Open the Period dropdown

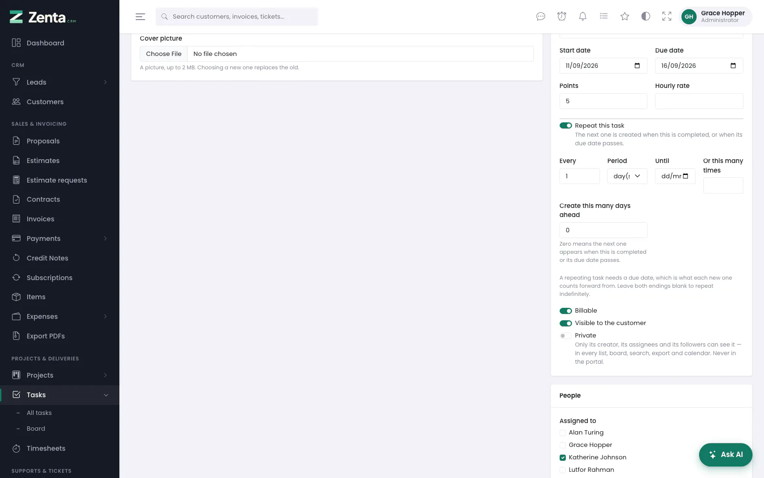[x=627, y=176]
